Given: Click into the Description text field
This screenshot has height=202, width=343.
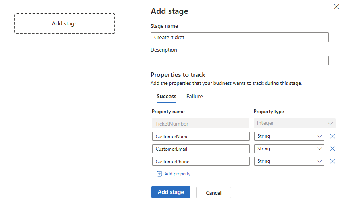Looking at the screenshot, I should (240, 61).
